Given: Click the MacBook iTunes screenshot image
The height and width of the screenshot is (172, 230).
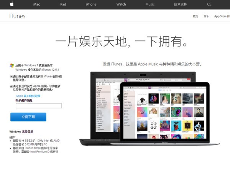Looking at the screenshot, I should point(165,114).
